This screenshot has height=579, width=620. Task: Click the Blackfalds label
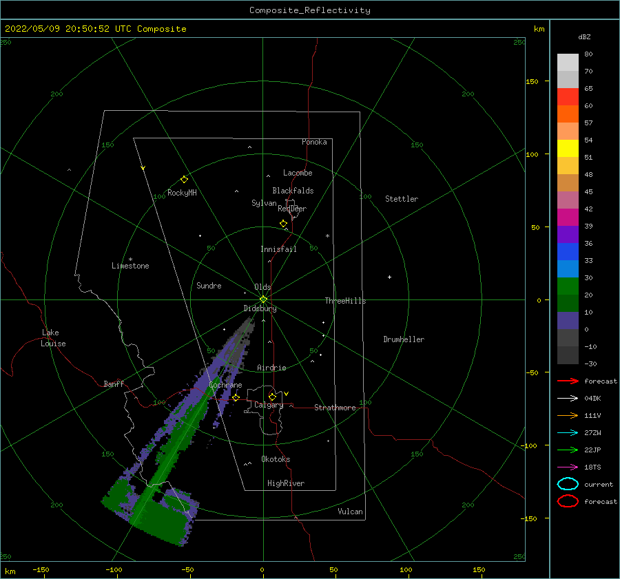click(x=293, y=191)
